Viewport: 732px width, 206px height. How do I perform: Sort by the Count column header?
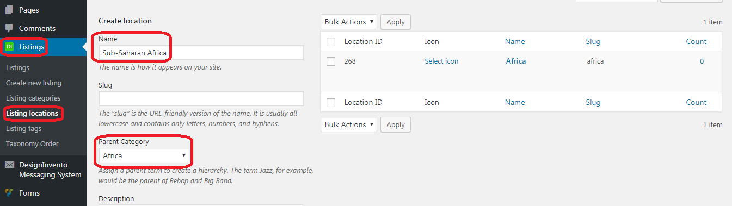696,41
